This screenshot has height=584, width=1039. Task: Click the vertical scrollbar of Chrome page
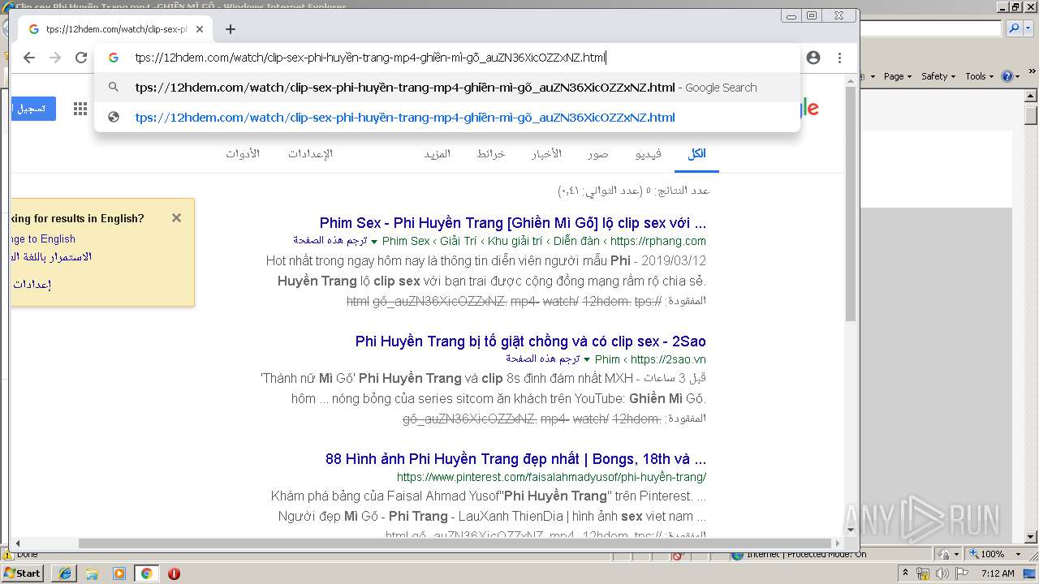[851, 203]
